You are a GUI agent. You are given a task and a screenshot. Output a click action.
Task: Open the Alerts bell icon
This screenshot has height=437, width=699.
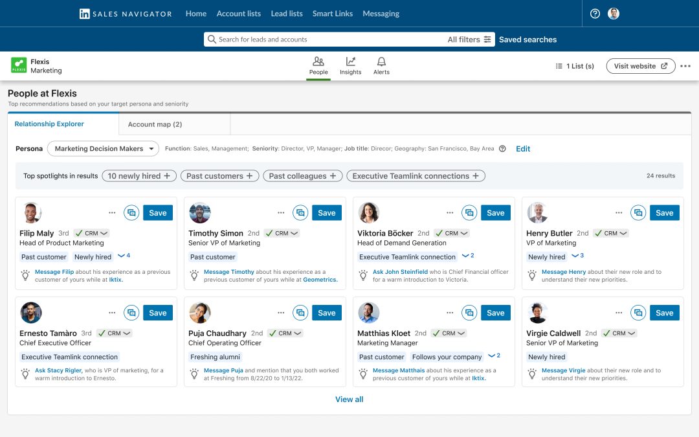(381, 61)
